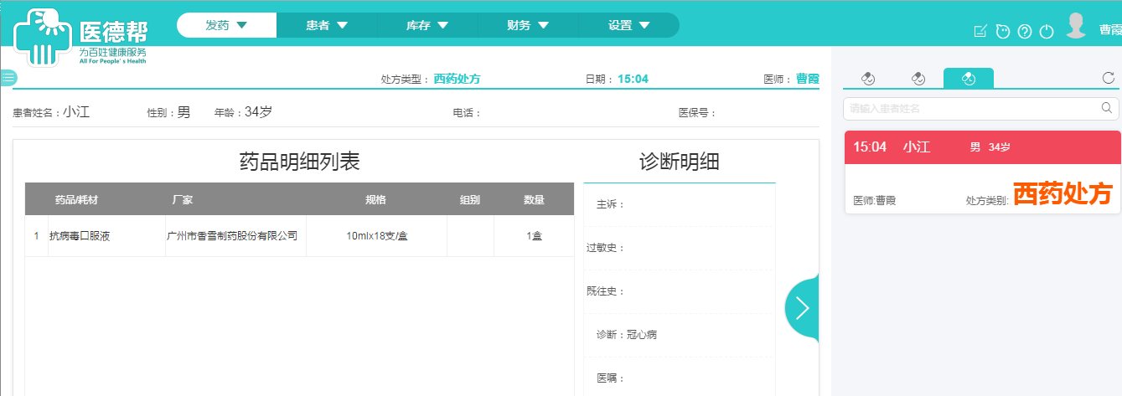The image size is (1122, 396).
Task: Click the 医师 value 曹霞 above patient info
Action: (x=808, y=79)
